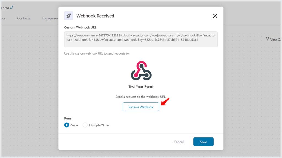
Task: Close the Webhook Received dialog
Action: 215,16
